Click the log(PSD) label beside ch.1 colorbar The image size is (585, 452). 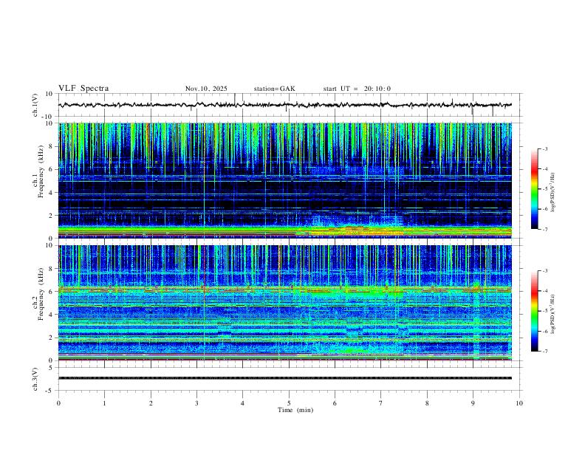pyautogui.click(x=552, y=193)
